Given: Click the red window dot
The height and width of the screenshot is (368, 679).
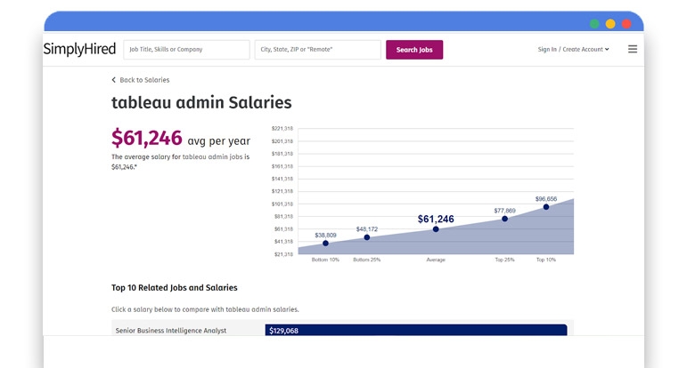Looking at the screenshot, I should pyautogui.click(x=626, y=24).
